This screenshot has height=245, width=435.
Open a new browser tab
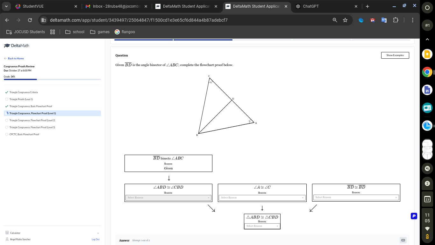tap(367, 6)
